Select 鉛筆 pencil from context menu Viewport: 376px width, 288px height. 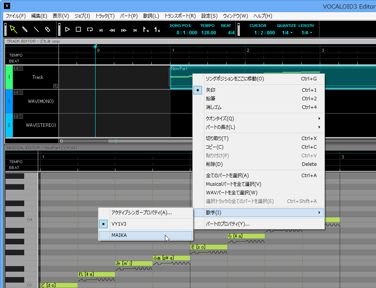(259, 99)
